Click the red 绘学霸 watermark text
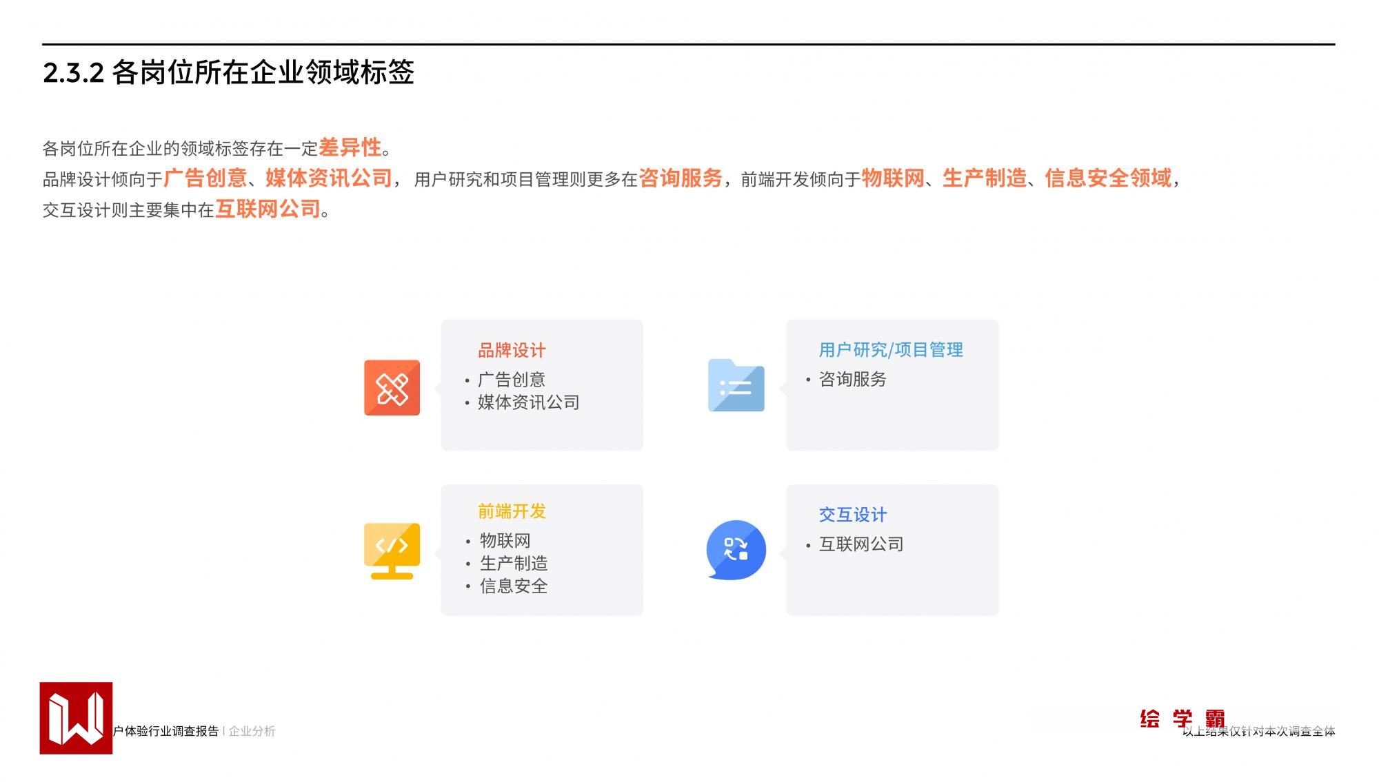This screenshot has height=782, width=1379. [x=1182, y=719]
